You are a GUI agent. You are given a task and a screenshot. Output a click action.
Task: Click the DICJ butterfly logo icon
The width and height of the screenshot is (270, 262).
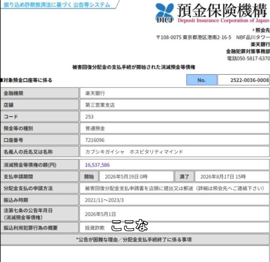(164, 13)
